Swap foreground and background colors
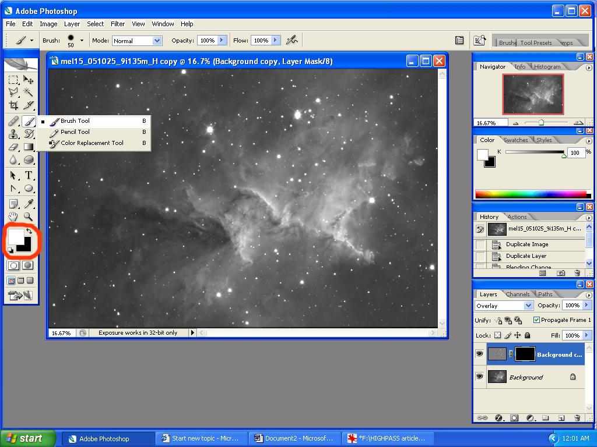Screen dimensions: 597x447 click(x=29, y=230)
